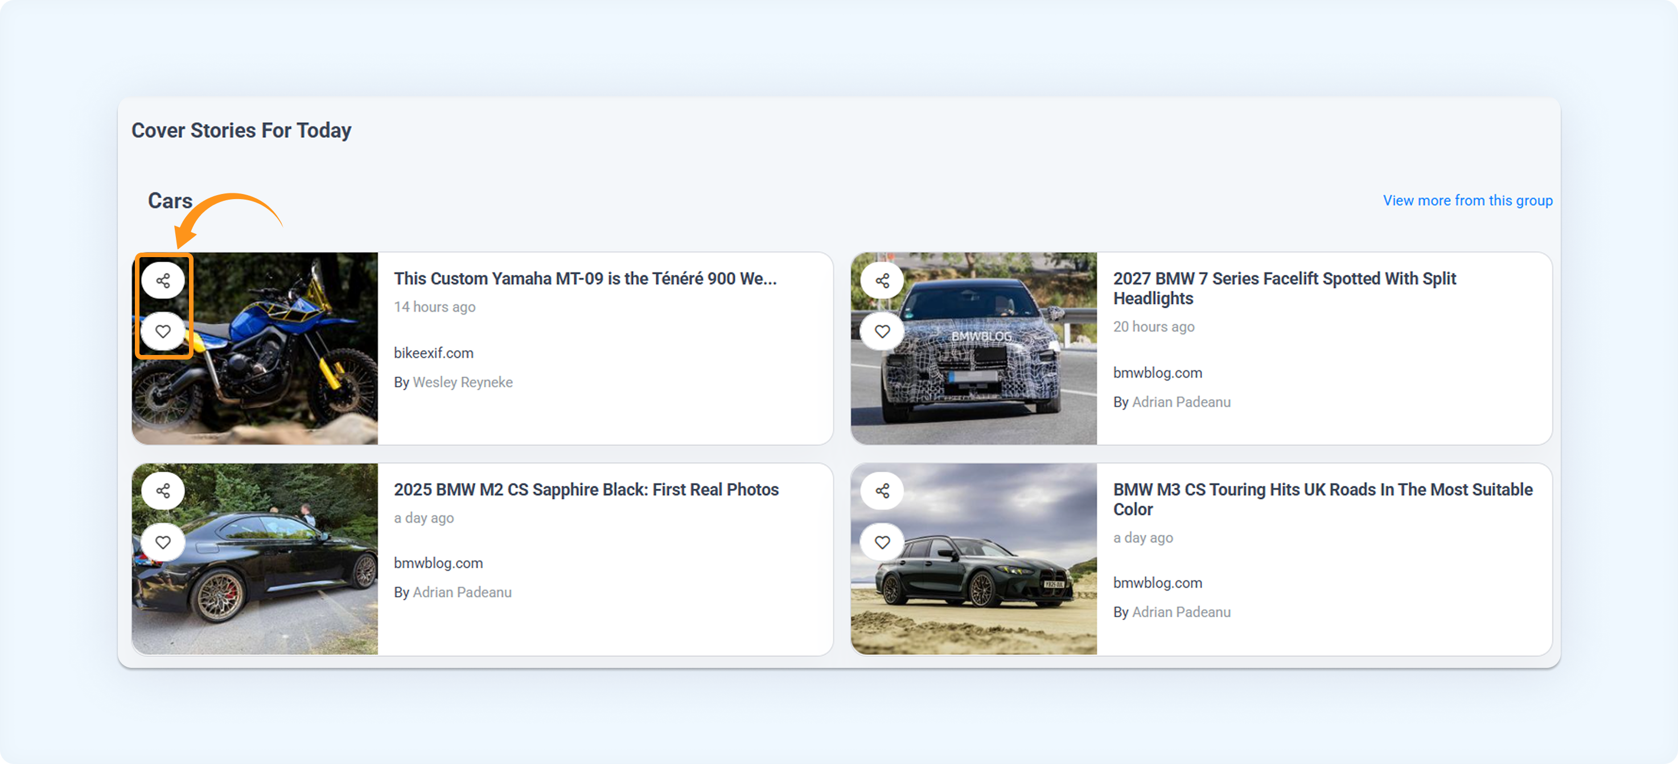The width and height of the screenshot is (1678, 764).
Task: Open 2025 BMW M2 CS Sapphire Black headline
Action: (586, 489)
